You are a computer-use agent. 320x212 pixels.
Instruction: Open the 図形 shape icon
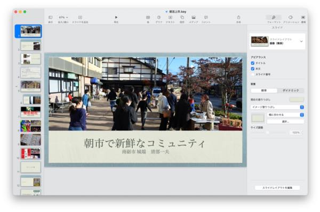pos(182,18)
